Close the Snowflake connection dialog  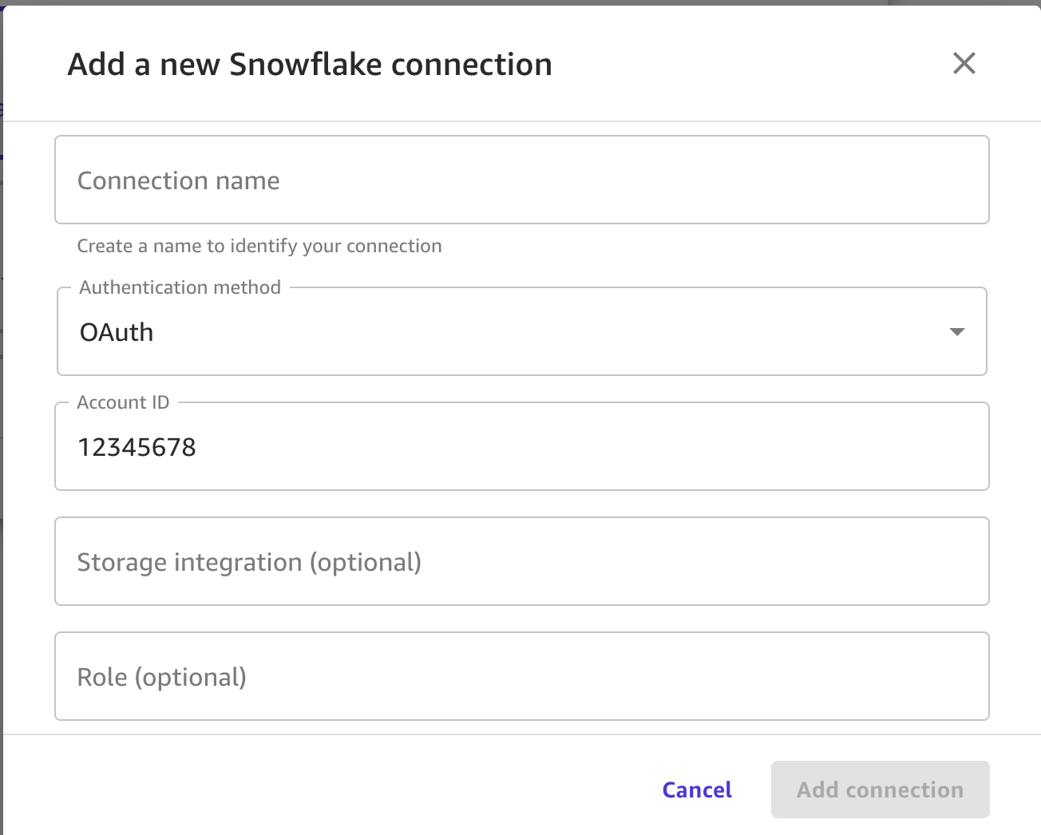(x=964, y=64)
